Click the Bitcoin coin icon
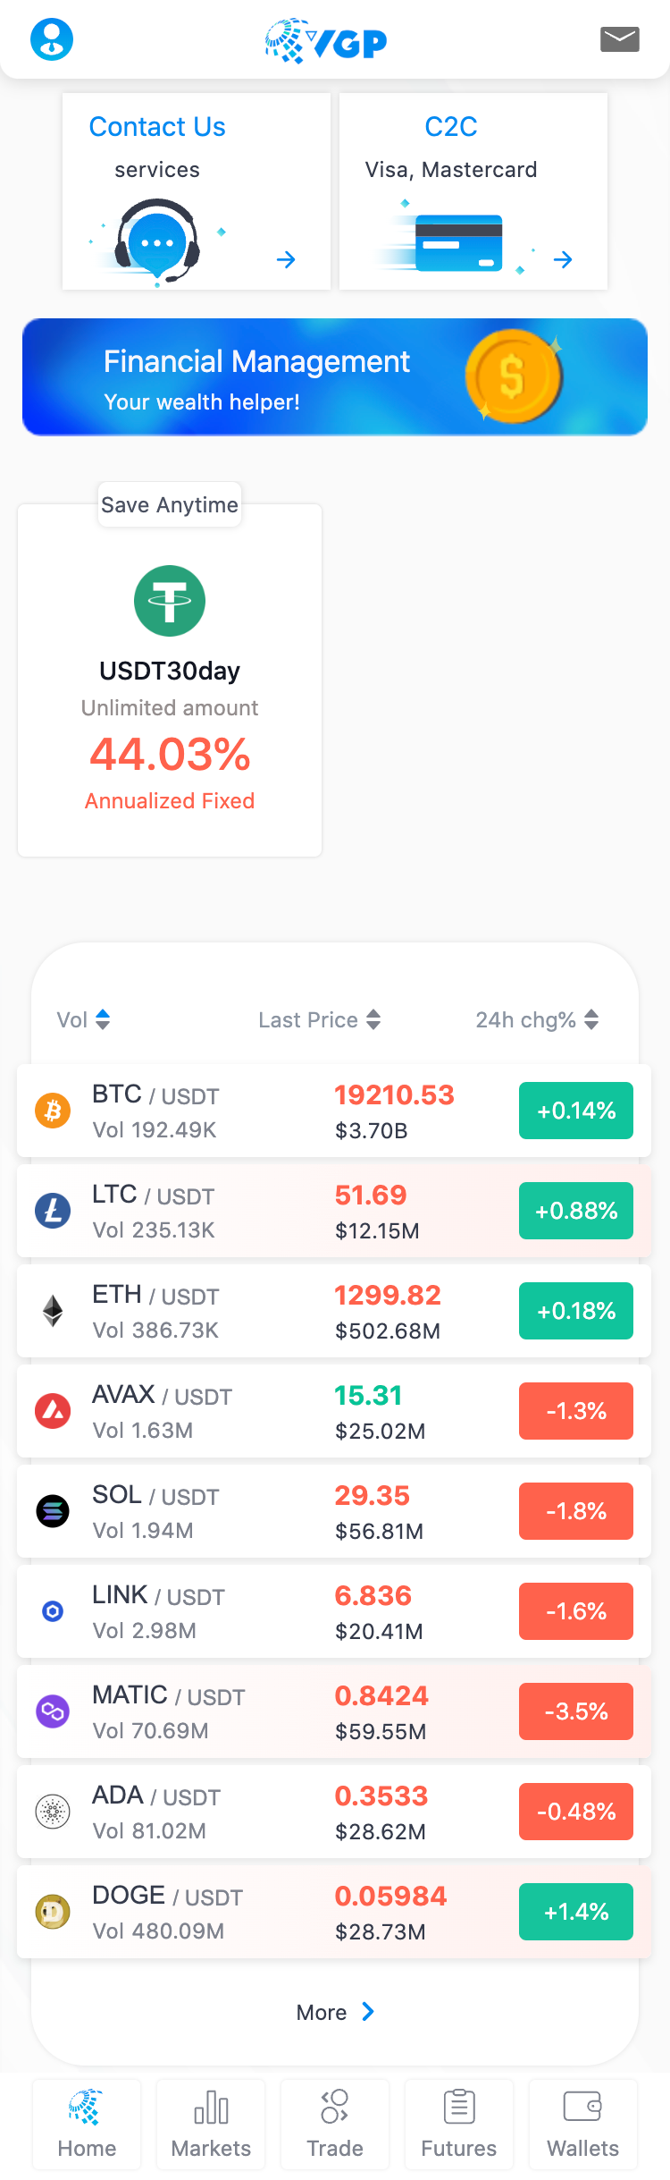Screen dimensions: 670x2180 (x=53, y=1111)
